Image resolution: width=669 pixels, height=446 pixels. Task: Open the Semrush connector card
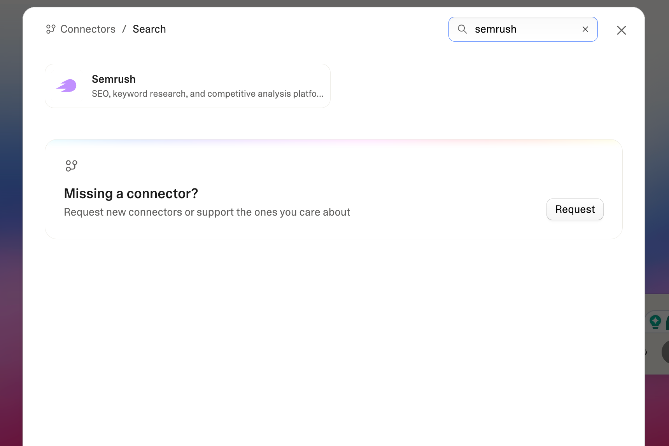point(187,86)
